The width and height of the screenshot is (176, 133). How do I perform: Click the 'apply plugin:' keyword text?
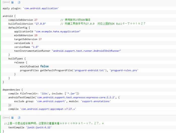pyautogui.click(x=12, y=8)
